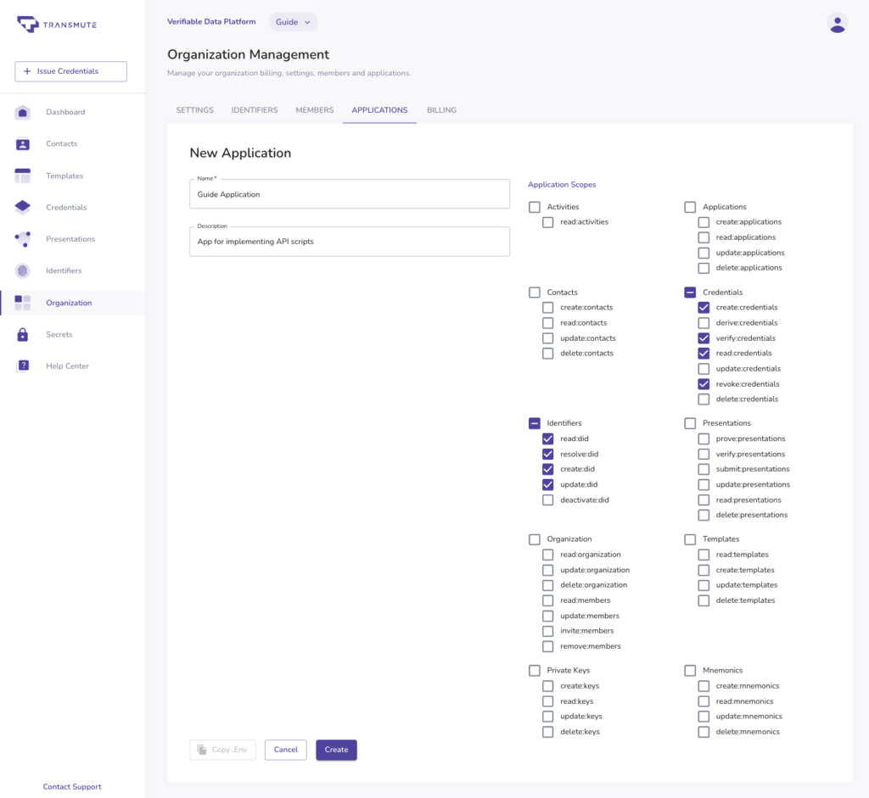Uncheck create:credentials scope

(x=704, y=307)
